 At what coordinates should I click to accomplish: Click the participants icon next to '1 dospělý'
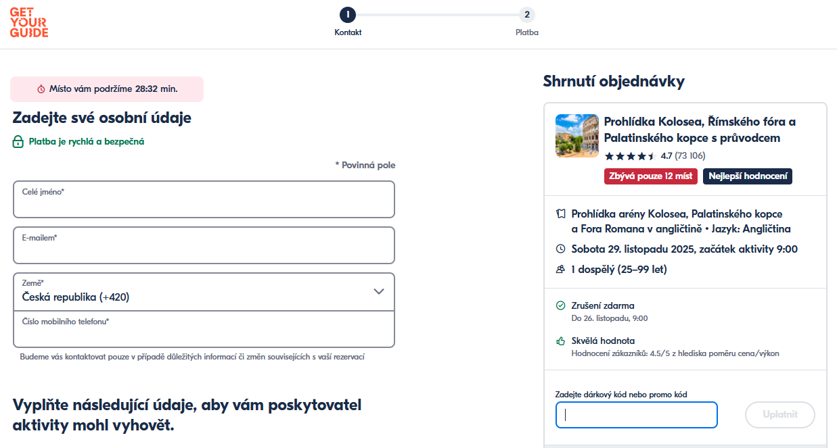coord(562,268)
